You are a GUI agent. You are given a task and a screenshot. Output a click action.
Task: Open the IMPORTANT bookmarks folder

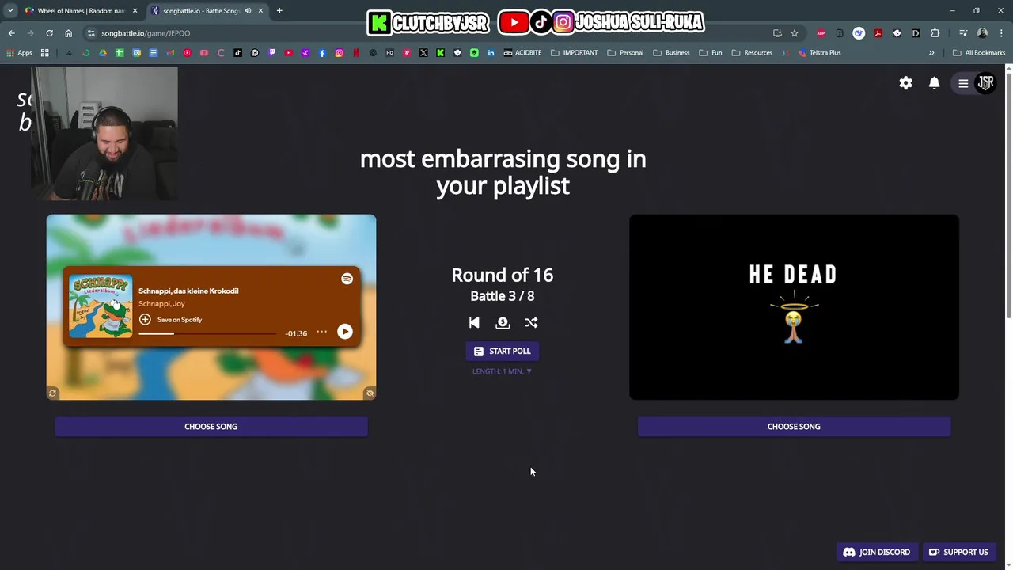[574, 53]
